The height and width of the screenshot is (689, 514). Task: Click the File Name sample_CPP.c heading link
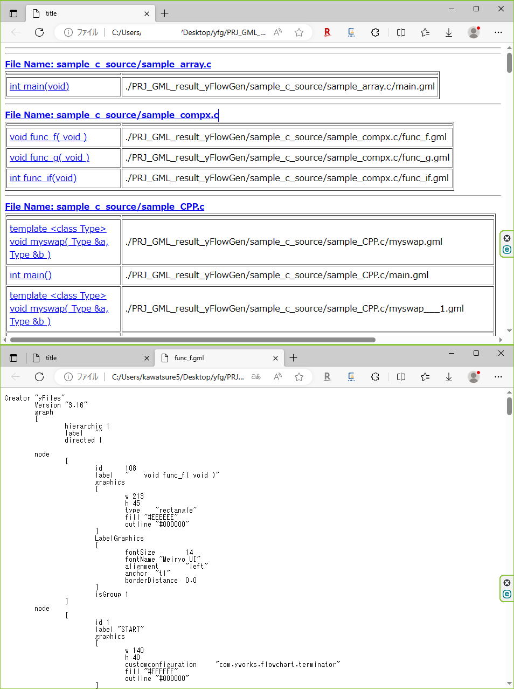[105, 206]
